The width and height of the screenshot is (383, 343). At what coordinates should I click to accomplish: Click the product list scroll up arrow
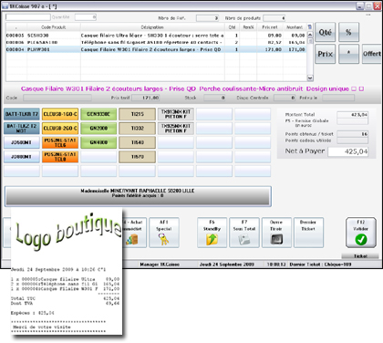coord(310,35)
